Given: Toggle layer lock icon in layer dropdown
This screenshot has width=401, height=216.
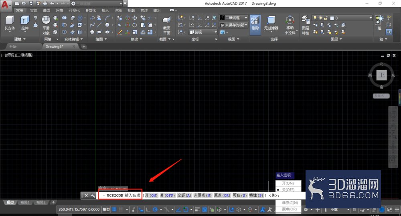Looking at the screenshot, I should (326, 18).
